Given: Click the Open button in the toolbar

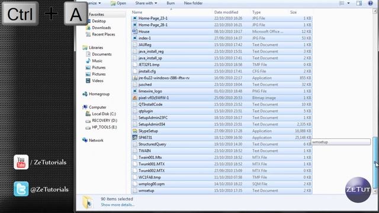Looking at the screenshot, I should point(118,3).
